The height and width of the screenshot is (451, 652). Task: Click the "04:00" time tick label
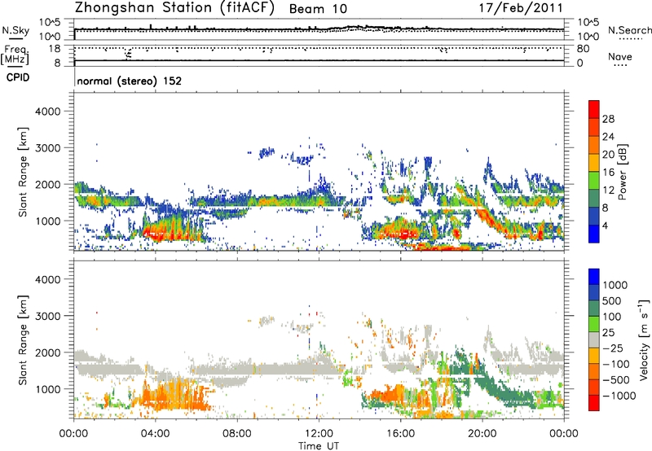tap(155, 434)
